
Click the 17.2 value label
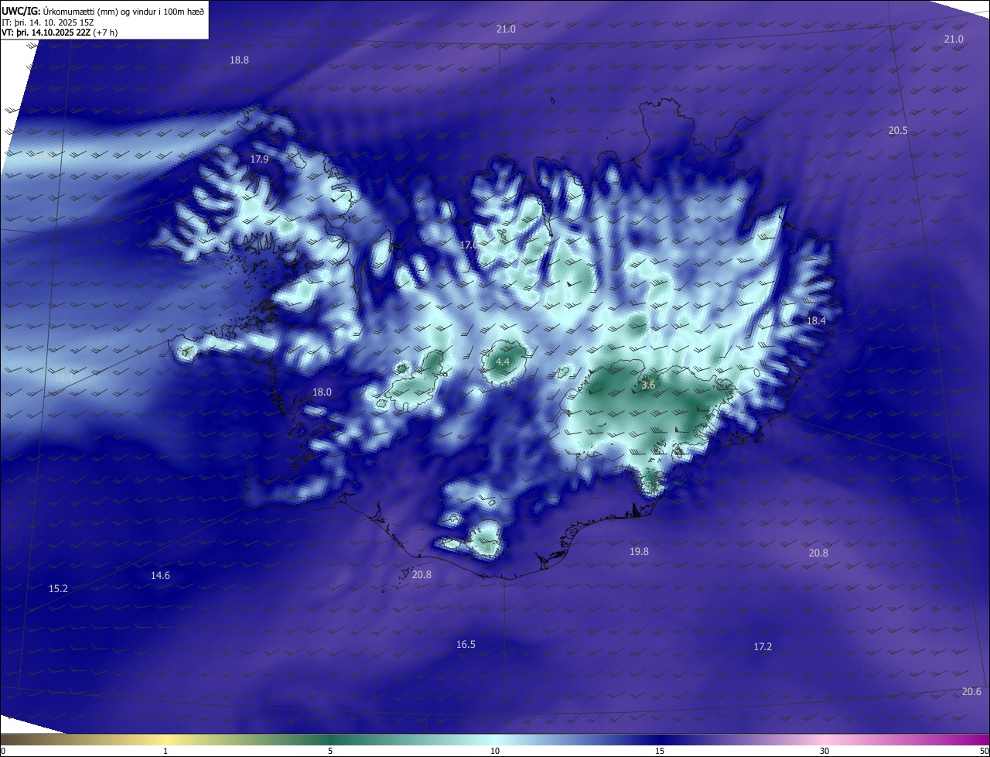point(763,646)
